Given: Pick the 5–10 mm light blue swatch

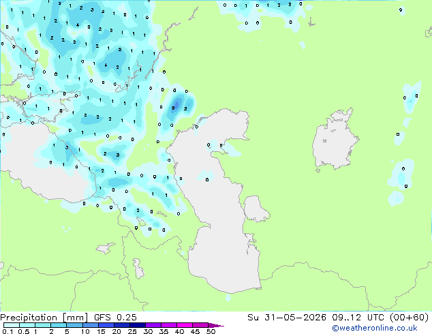Looking at the screenshot, I should 74,325.
